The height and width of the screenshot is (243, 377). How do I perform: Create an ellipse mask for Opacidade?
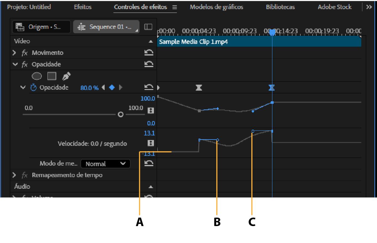[37, 76]
